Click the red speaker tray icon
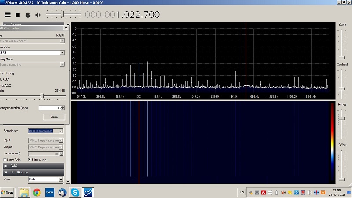 tap(283, 193)
